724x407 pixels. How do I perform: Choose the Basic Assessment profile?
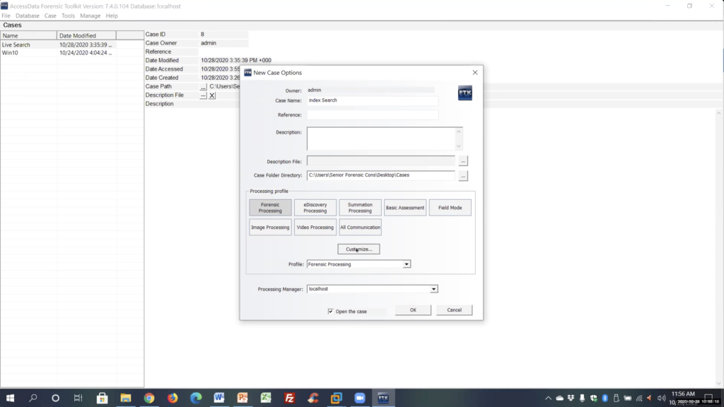point(405,208)
